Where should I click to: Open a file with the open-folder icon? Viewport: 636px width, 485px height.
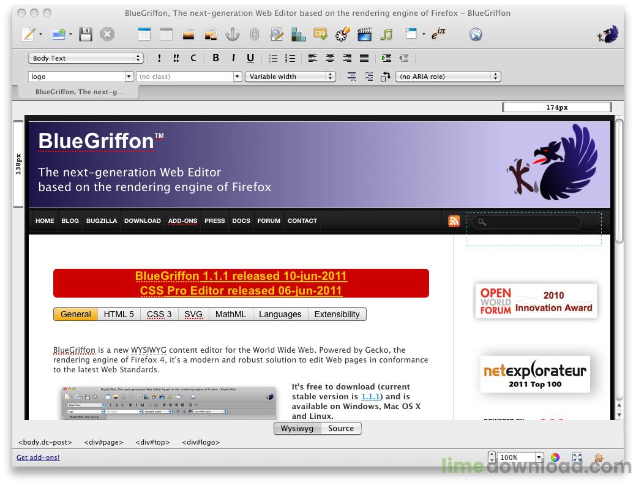(x=59, y=34)
